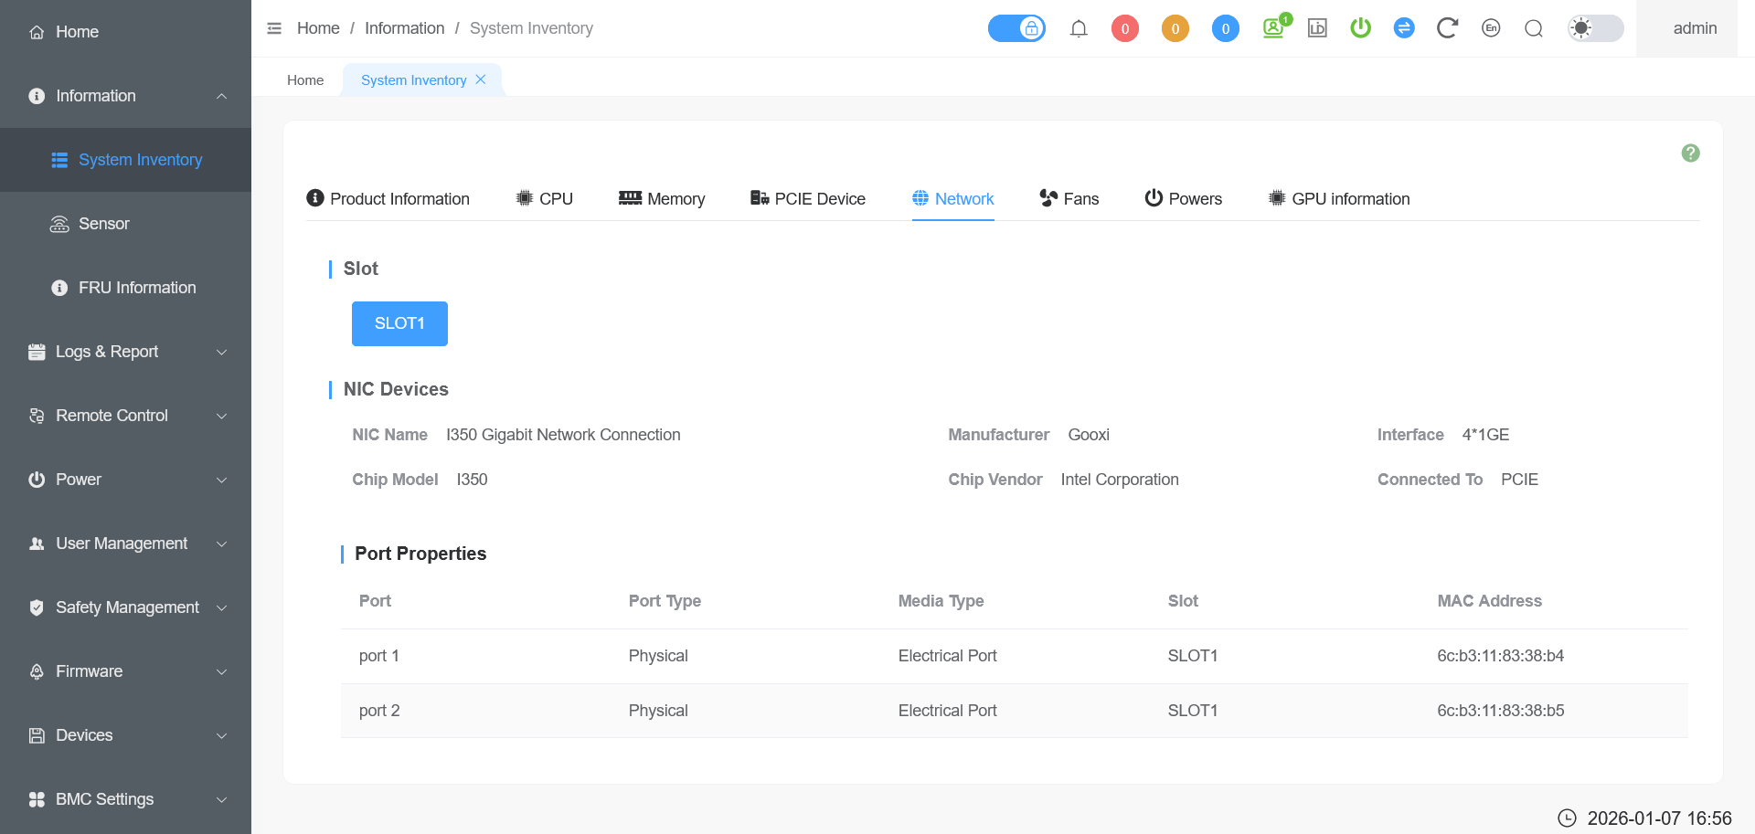Click the search magnifier icon
This screenshot has width=1755, height=834.
point(1534,28)
